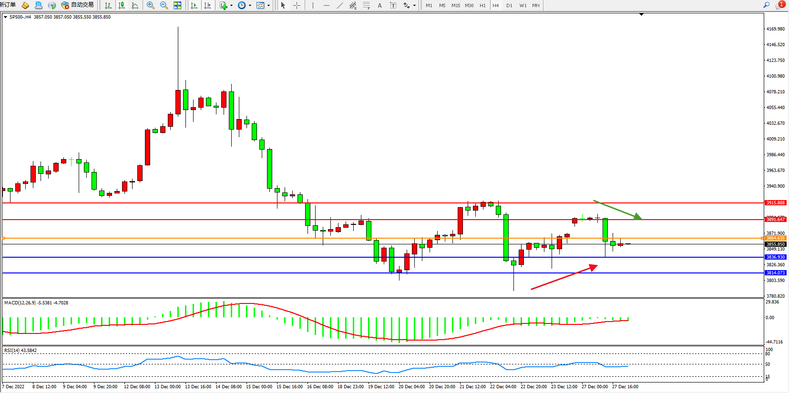Toggle candlestick chart mode
The width and height of the screenshot is (789, 393).
tap(122, 5)
